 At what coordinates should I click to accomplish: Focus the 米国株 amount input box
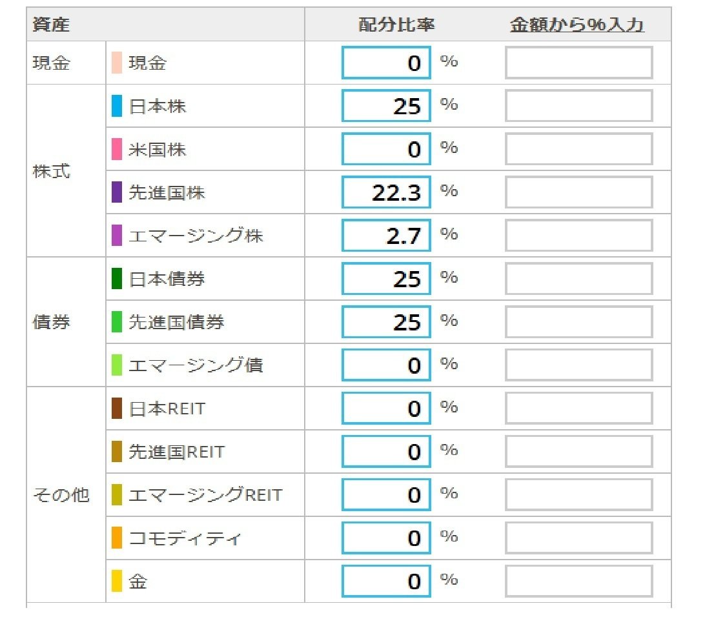pyautogui.click(x=578, y=148)
